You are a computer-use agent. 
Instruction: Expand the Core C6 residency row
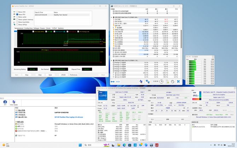click(x=114, y=77)
